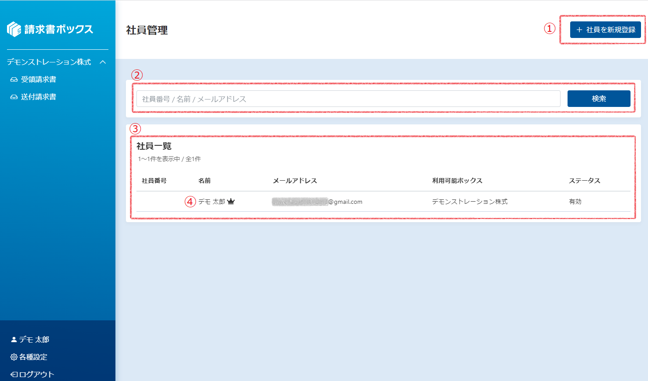Click the gmail.com email address cell
648x381 pixels.
(x=317, y=202)
